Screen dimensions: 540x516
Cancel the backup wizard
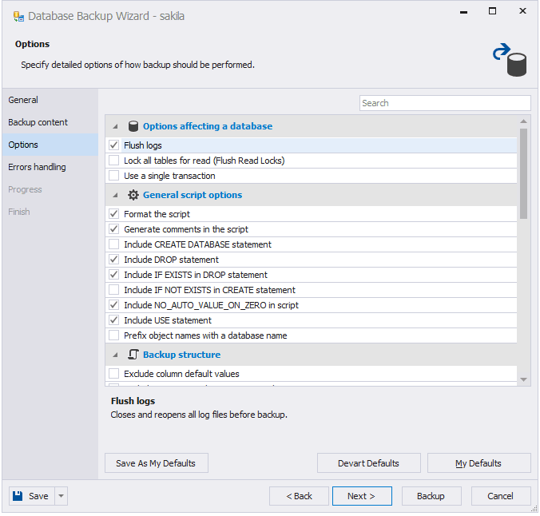tap(501, 496)
